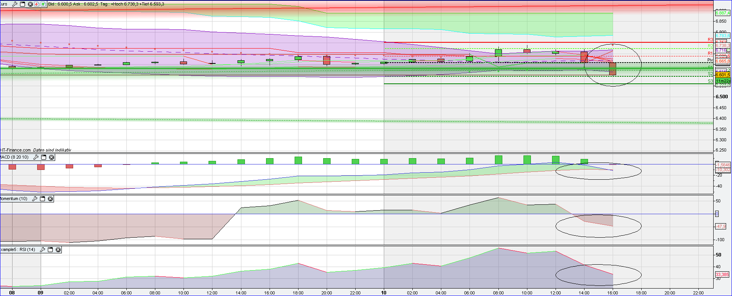The image size is (732, 296).
Task: Click the 6.500 price axis label
Action: pyautogui.click(x=722, y=97)
